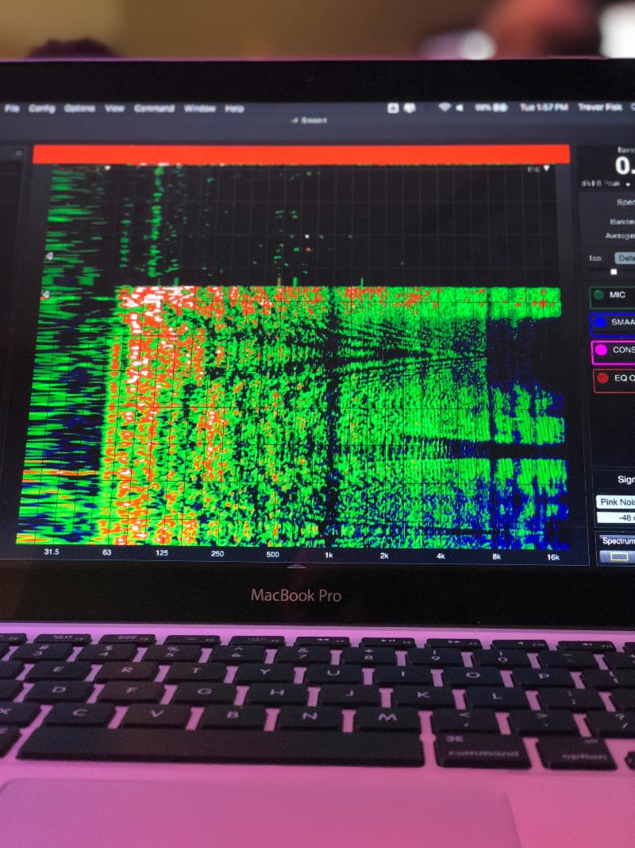Click the 16k frequency axis label
This screenshot has height=848, width=635.
(553, 557)
